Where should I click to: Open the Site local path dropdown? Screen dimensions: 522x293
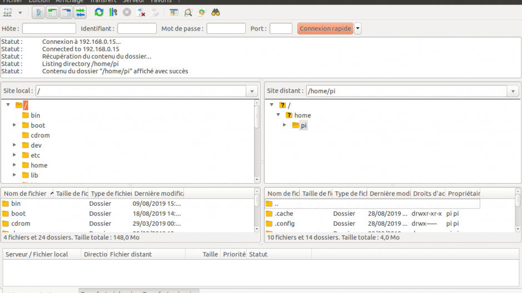pyautogui.click(x=252, y=91)
